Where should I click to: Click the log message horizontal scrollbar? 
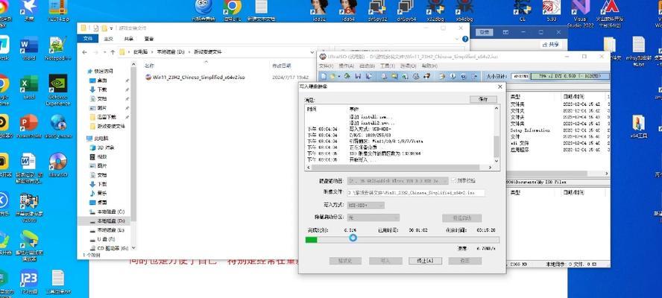[x=399, y=167]
